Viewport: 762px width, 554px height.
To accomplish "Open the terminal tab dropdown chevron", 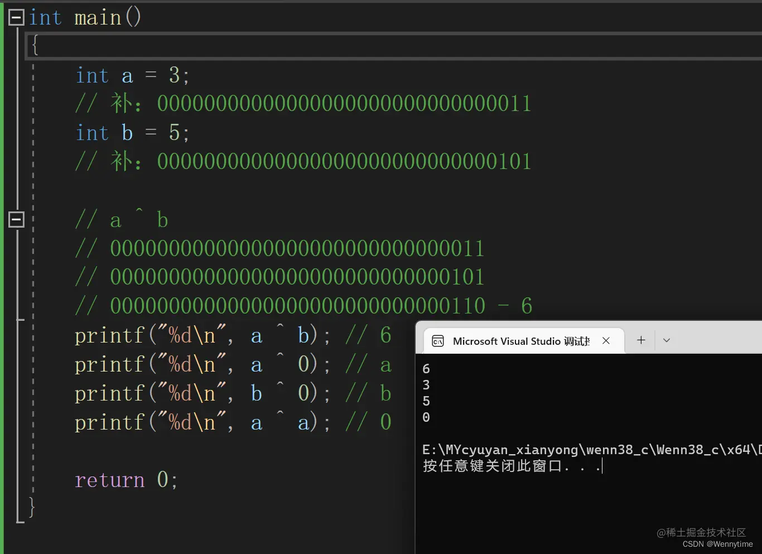I will coord(666,340).
